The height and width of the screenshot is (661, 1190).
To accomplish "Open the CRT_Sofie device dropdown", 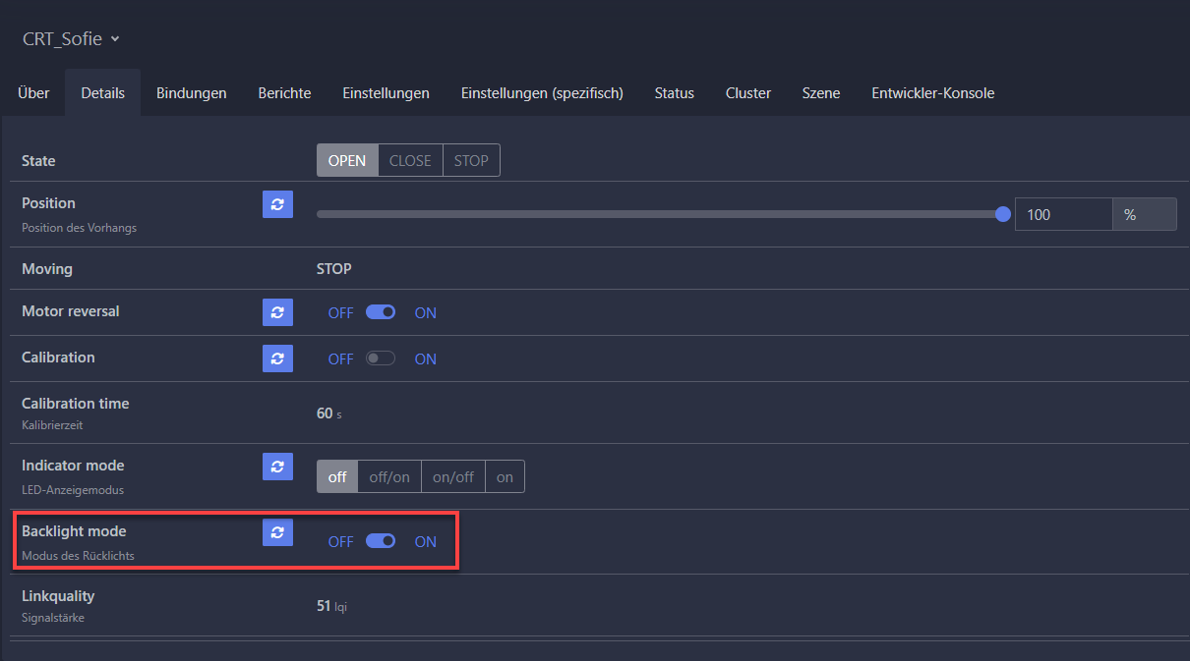I will pyautogui.click(x=71, y=39).
